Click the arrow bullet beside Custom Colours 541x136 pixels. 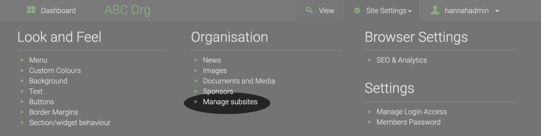pyautogui.click(x=22, y=70)
